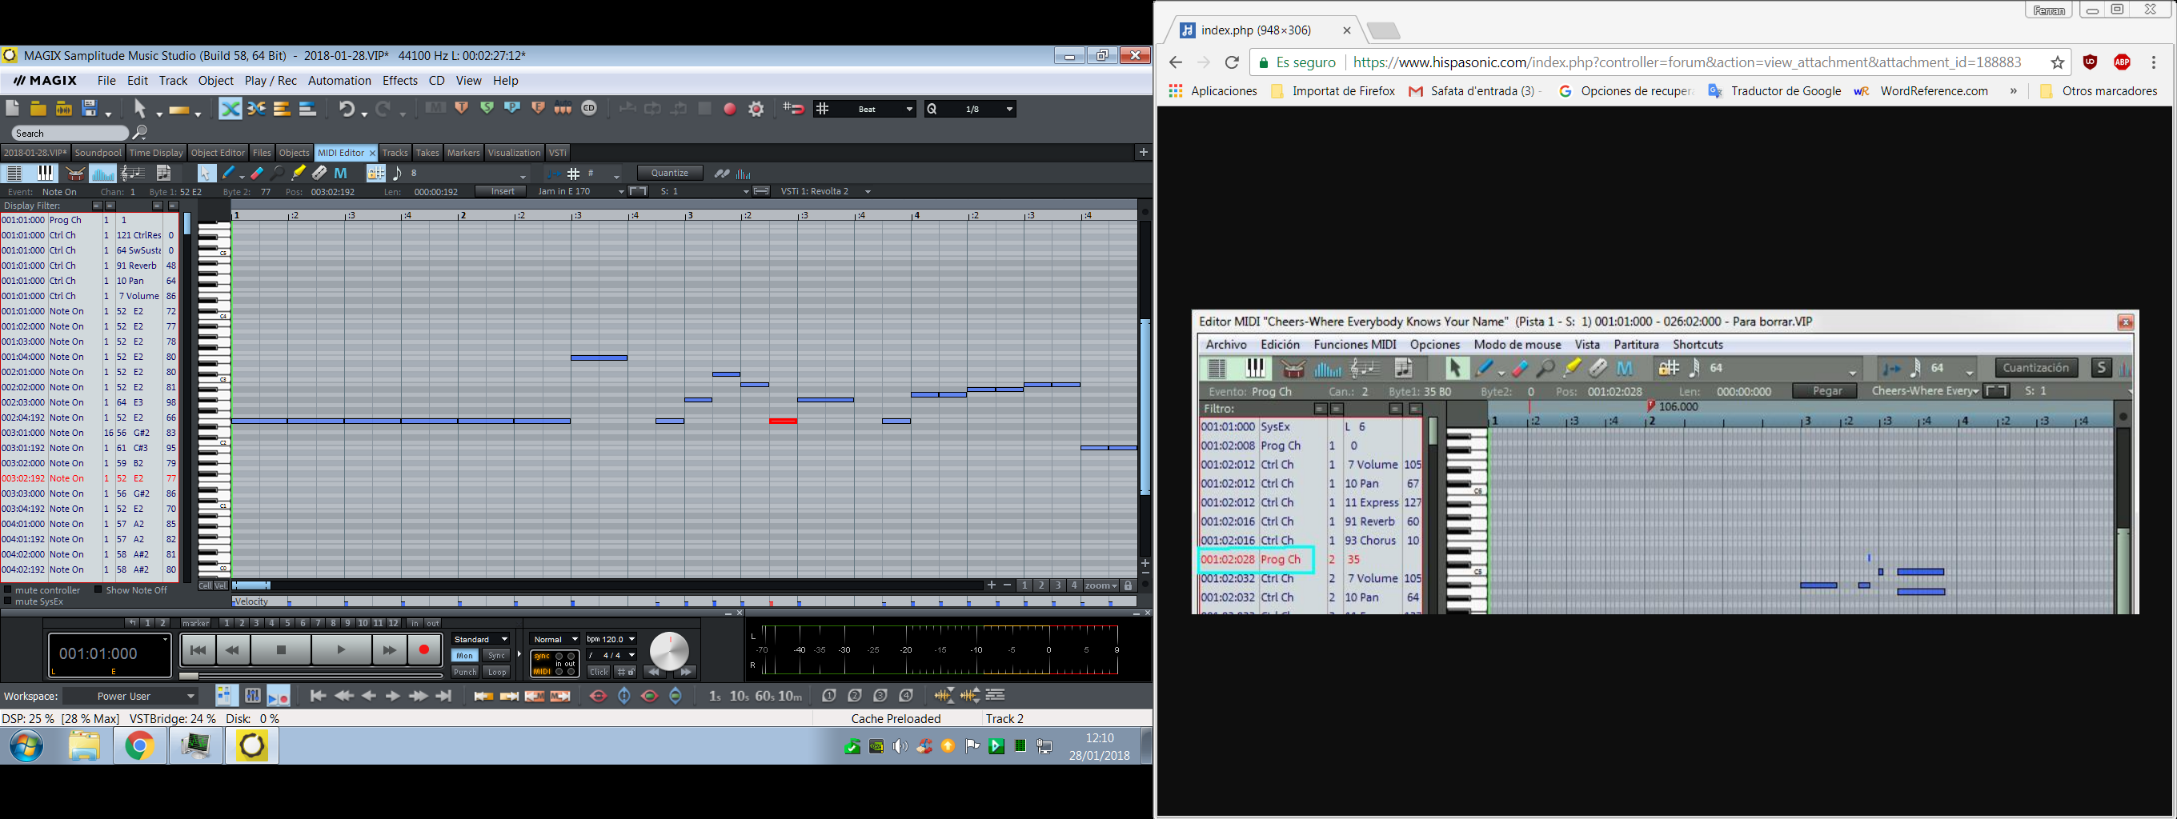
Task: Click the Insert button in event row
Action: 502,192
